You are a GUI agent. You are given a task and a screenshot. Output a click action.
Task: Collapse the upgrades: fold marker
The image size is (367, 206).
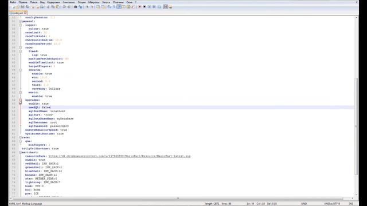(20, 100)
